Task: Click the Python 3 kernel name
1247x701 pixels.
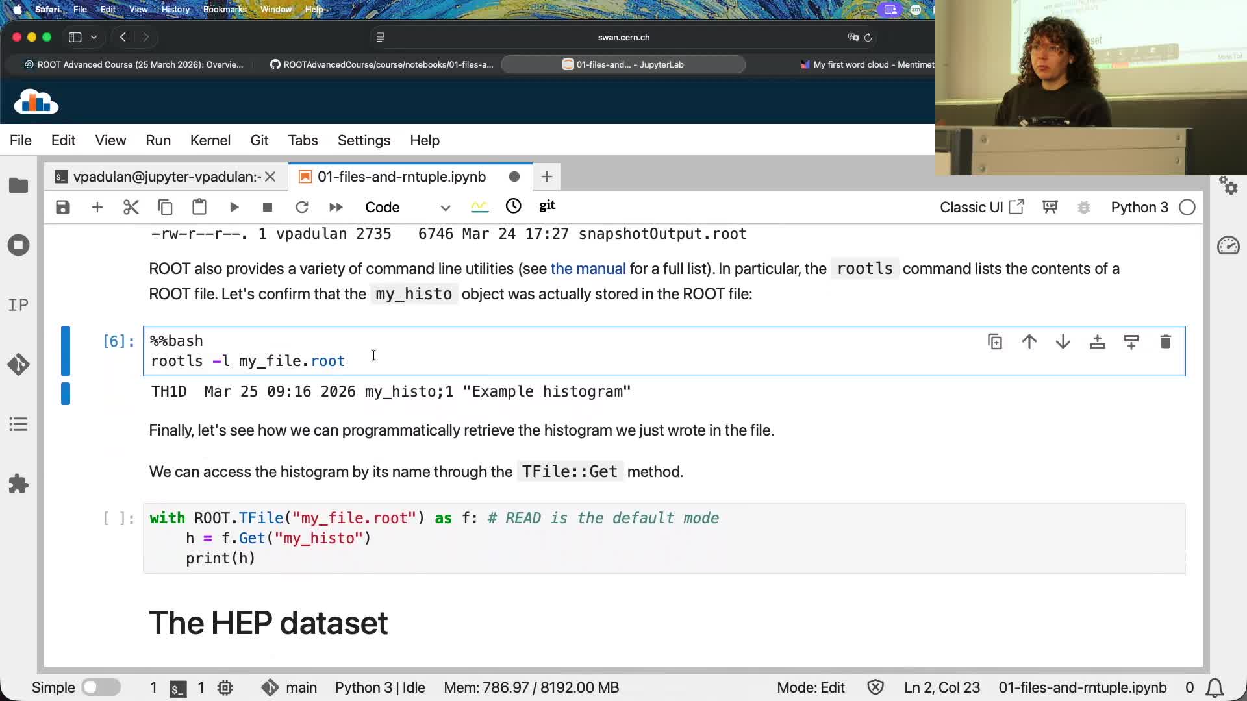Action: pyautogui.click(x=1139, y=207)
